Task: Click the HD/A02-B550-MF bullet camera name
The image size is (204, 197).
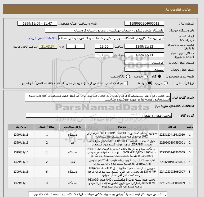Action: click(122, 183)
